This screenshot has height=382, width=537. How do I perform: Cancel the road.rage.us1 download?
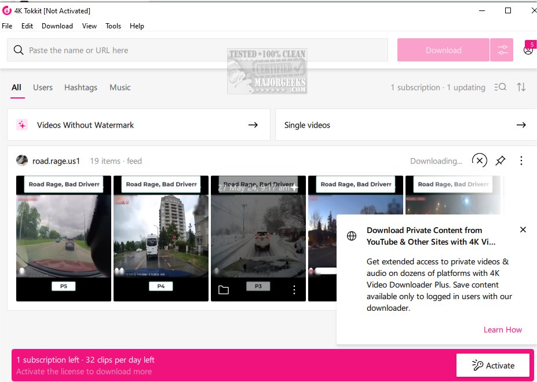[480, 161]
